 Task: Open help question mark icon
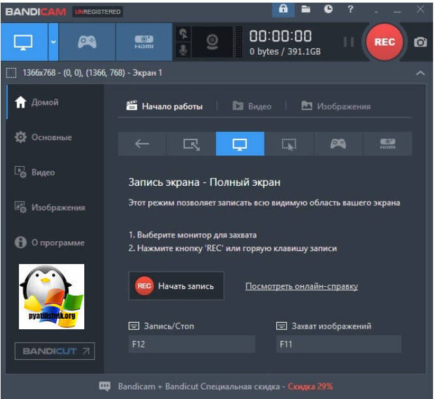point(350,9)
